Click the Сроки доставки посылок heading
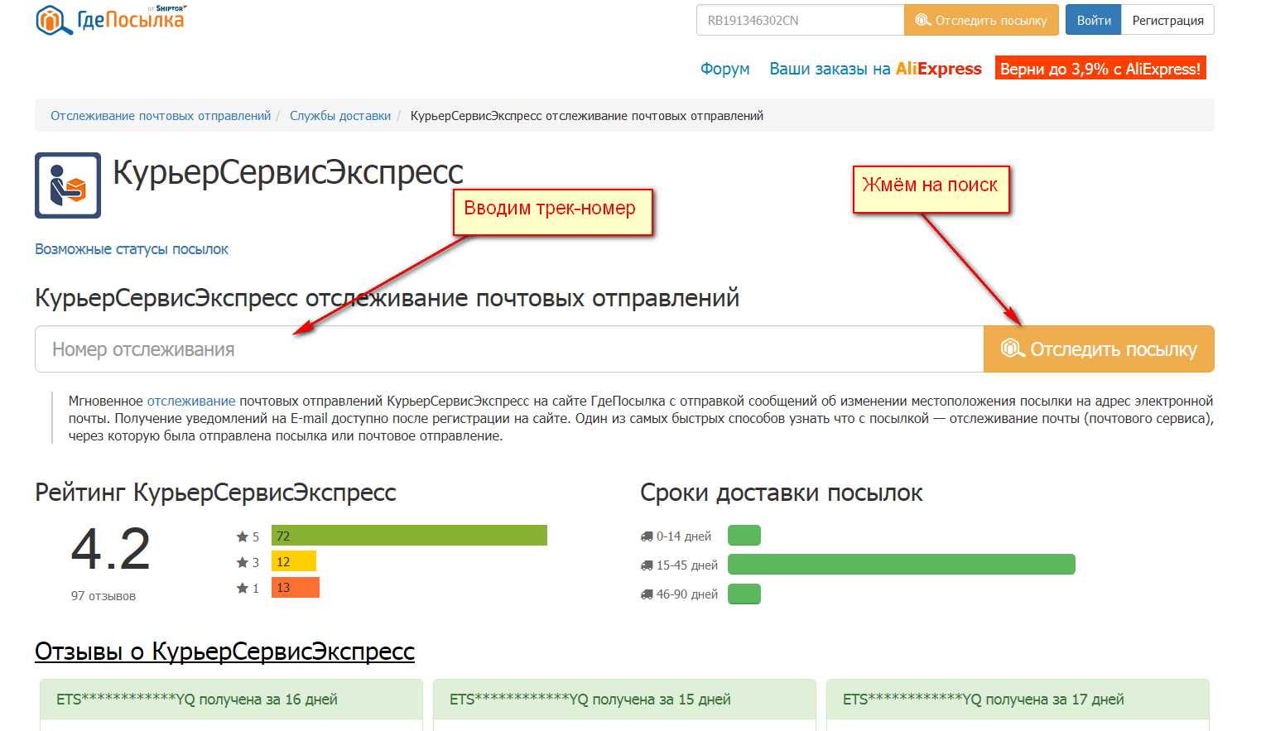This screenshot has width=1261, height=731. point(782,493)
